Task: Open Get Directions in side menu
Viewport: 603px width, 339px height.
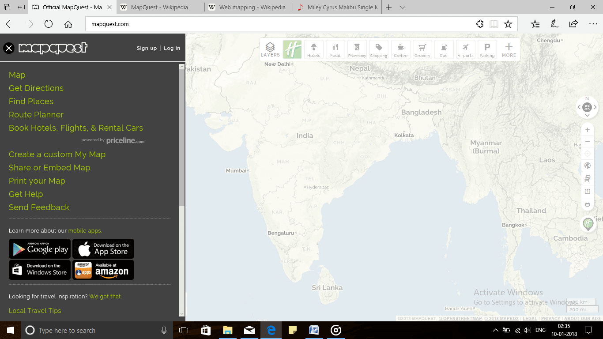Action: coord(36,88)
